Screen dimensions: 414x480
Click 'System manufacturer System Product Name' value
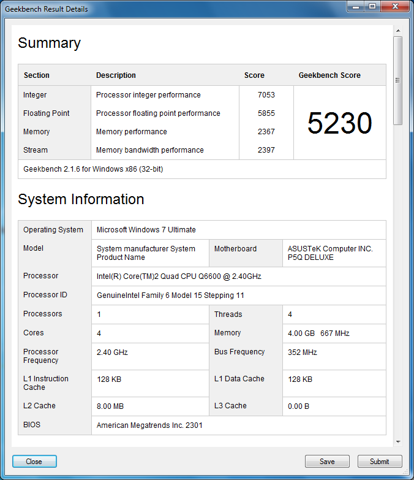point(146,253)
